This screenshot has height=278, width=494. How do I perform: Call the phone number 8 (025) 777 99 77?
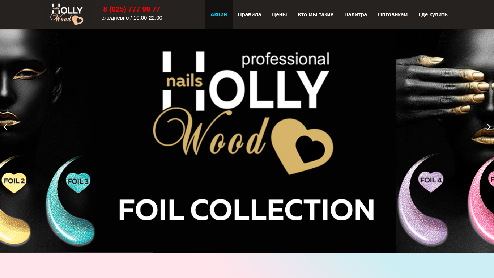(132, 9)
